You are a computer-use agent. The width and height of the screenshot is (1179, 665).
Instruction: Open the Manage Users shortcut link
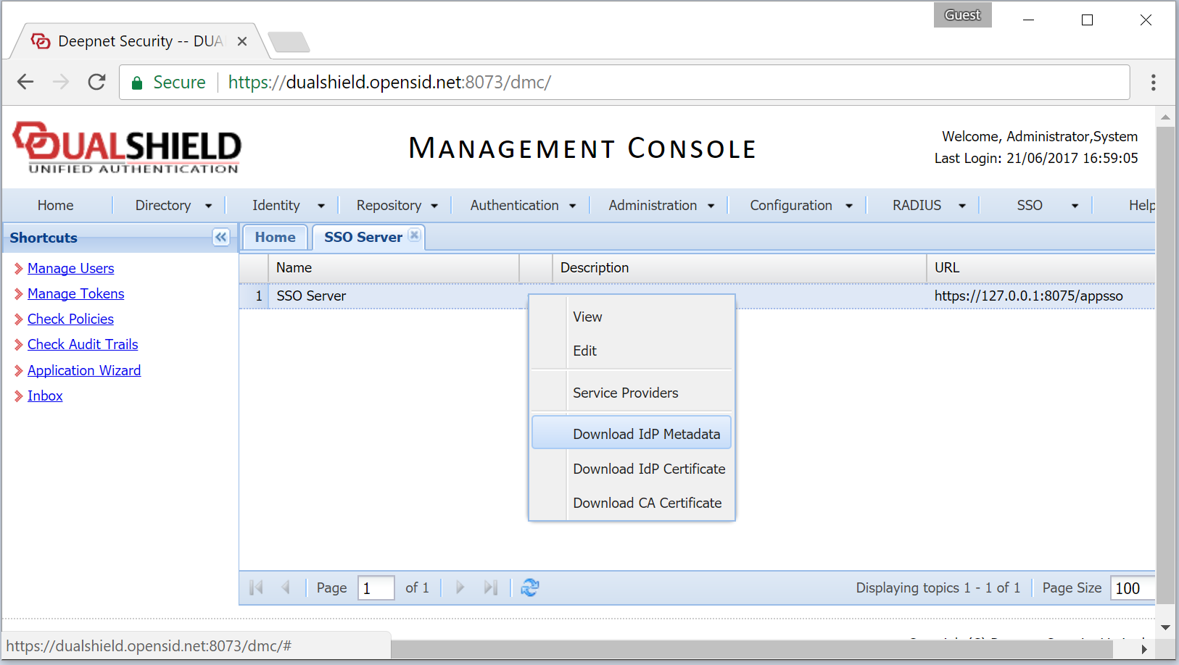pos(70,269)
